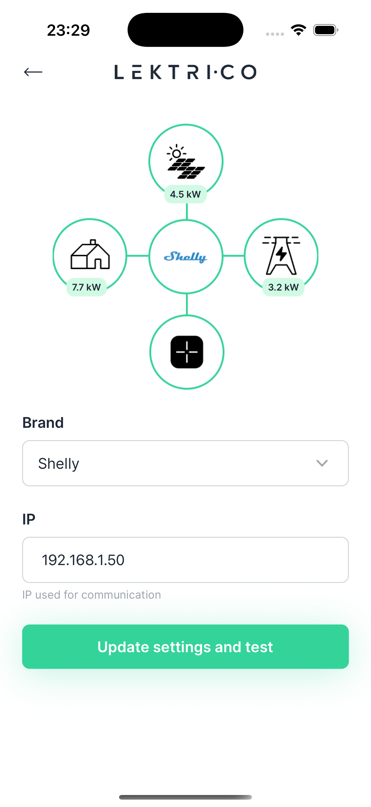Tap the black charger device icon
Screen dimensions: 371x807
tap(187, 352)
